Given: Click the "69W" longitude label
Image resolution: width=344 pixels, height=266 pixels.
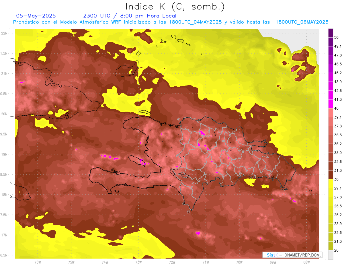Looking at the screenshot, I should tap(273, 262).
